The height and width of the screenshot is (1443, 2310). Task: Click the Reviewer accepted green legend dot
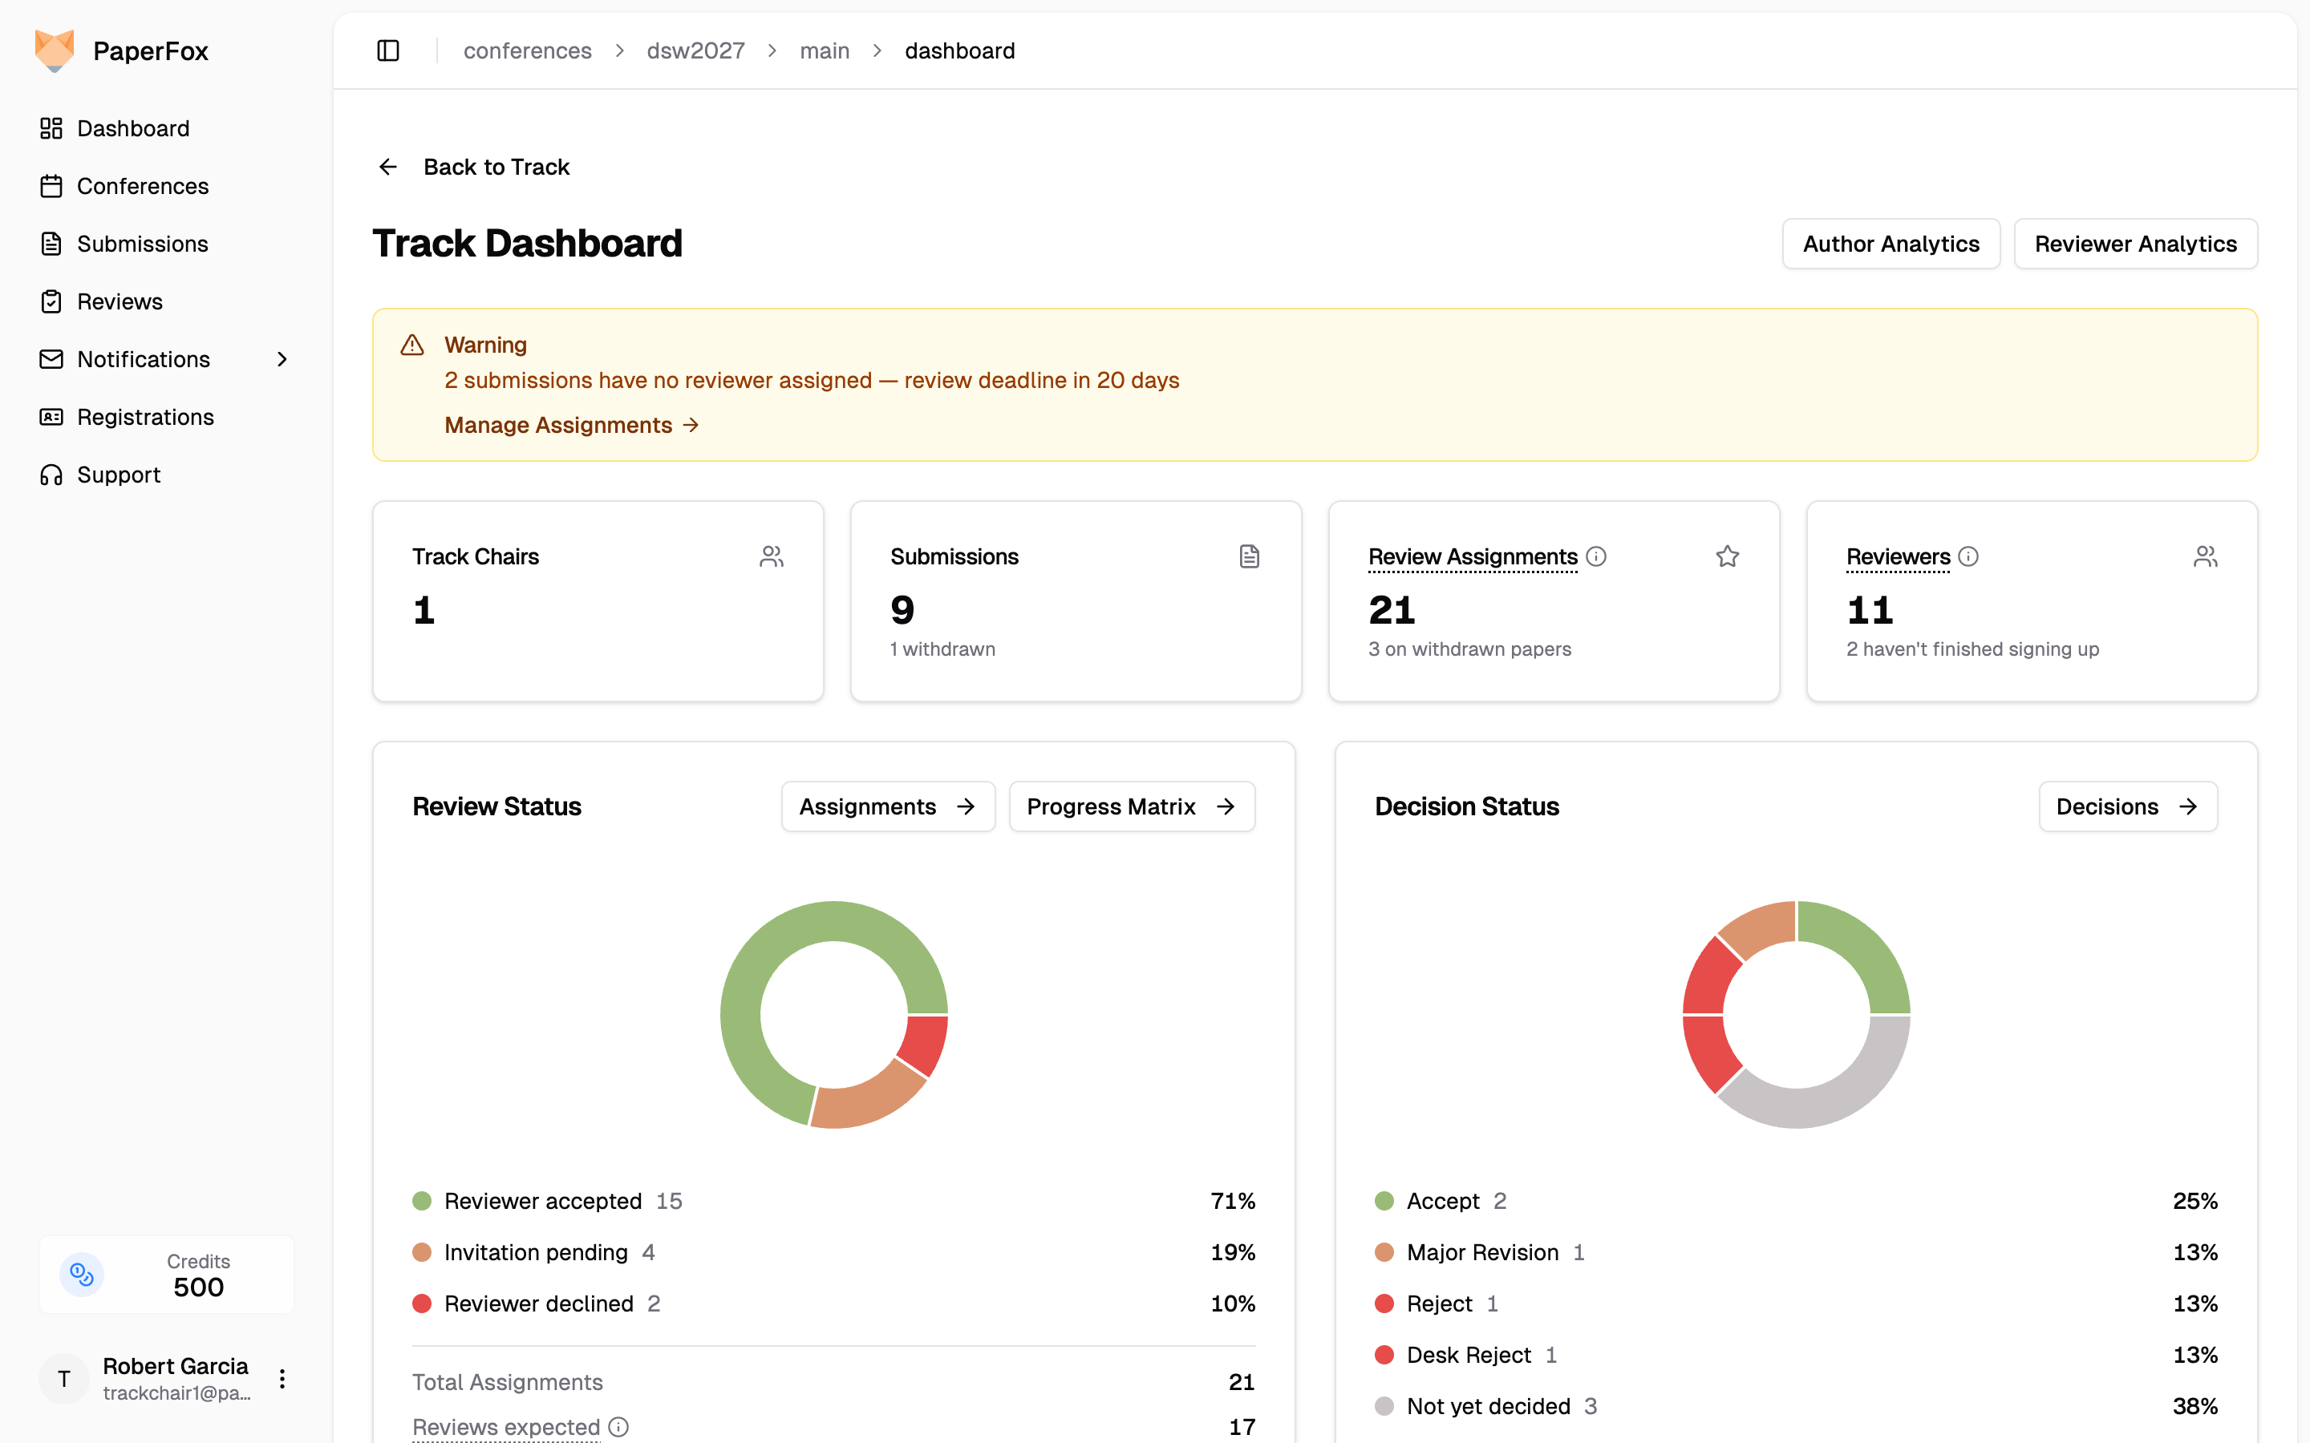(422, 1201)
